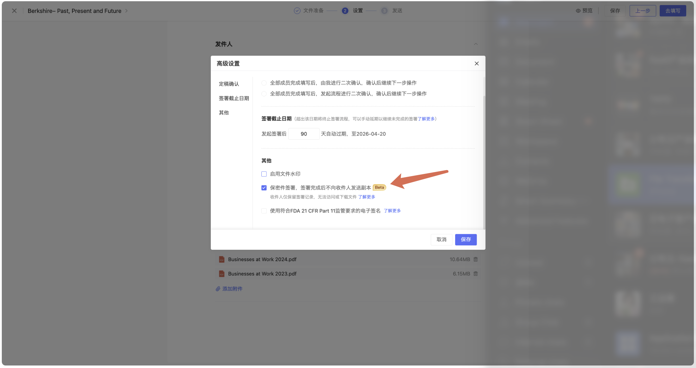Click the eye 预览 preview icon

coord(578,11)
